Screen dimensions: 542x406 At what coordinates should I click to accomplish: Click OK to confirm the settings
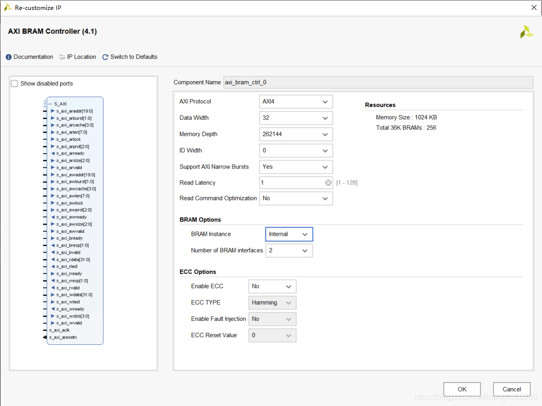(462, 389)
